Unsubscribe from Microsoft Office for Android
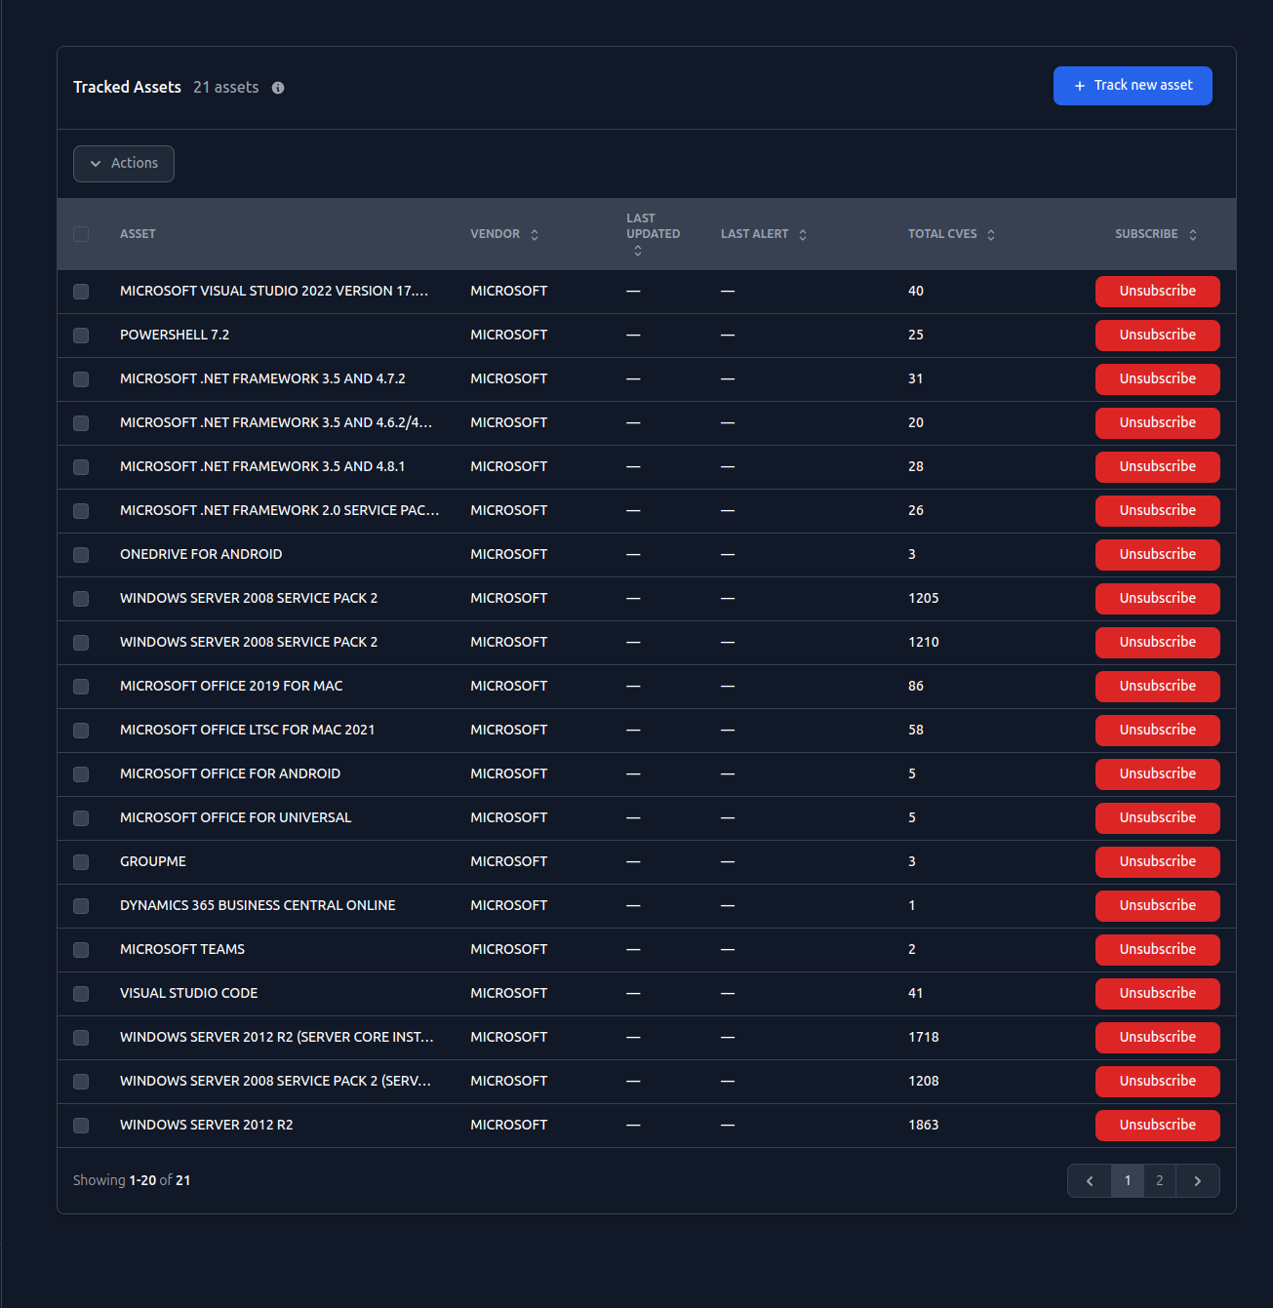This screenshot has height=1308, width=1273. pos(1157,774)
